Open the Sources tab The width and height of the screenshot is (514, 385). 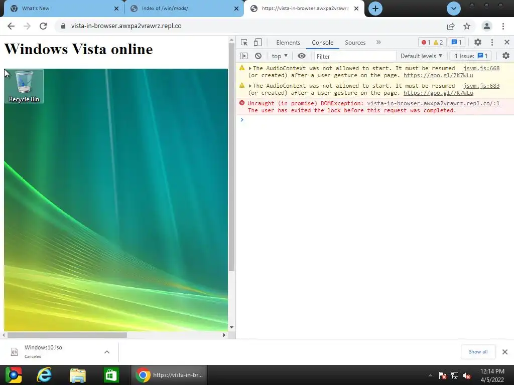[x=355, y=43]
